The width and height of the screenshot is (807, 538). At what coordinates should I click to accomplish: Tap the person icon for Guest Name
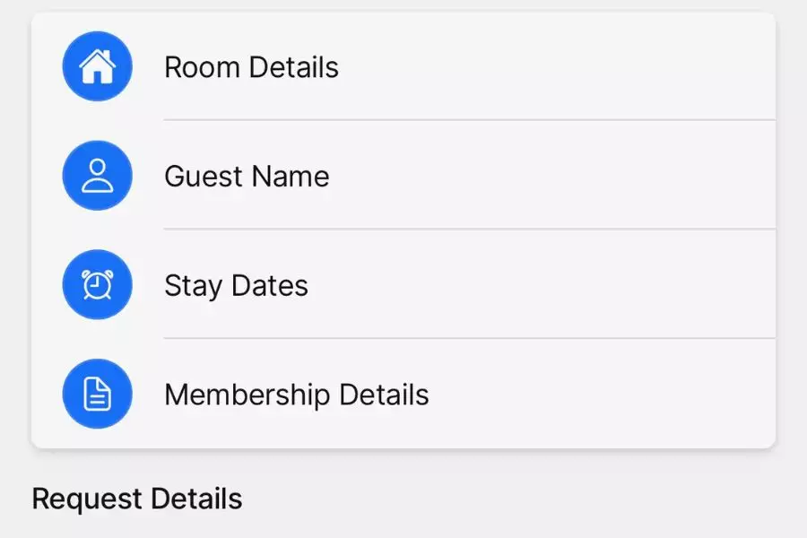point(97,176)
